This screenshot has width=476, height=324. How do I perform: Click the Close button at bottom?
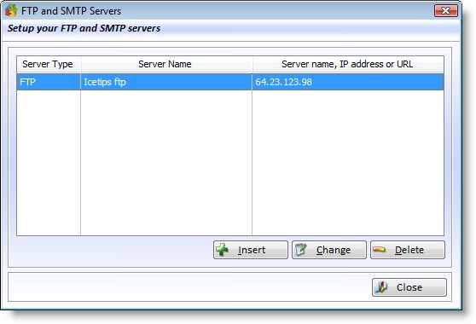[409, 287]
